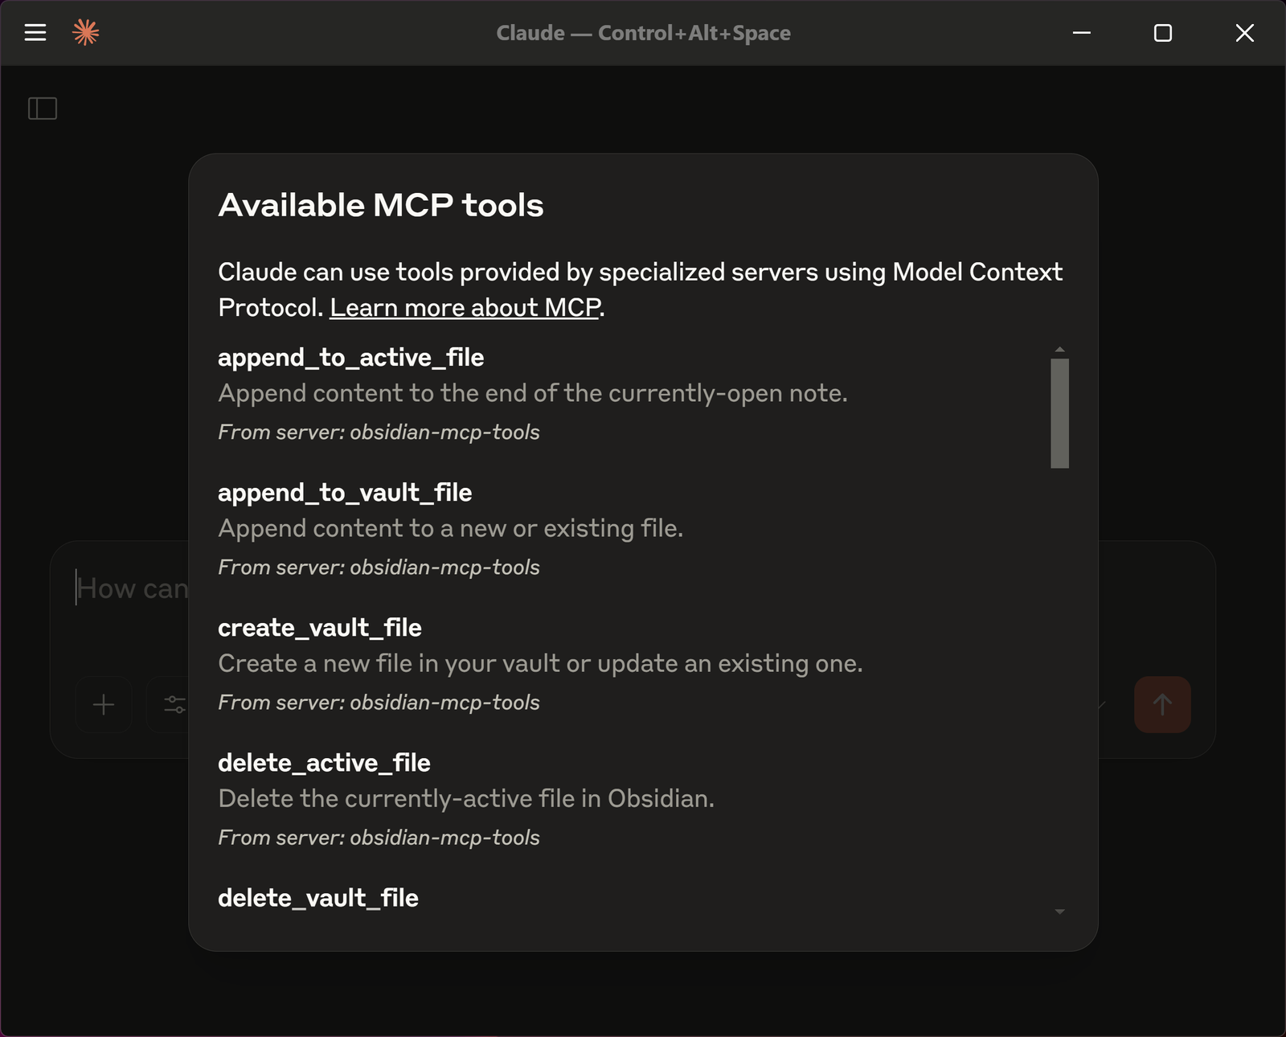Click 'Create a new file in your vault' description
1286x1037 pixels.
pos(540,663)
